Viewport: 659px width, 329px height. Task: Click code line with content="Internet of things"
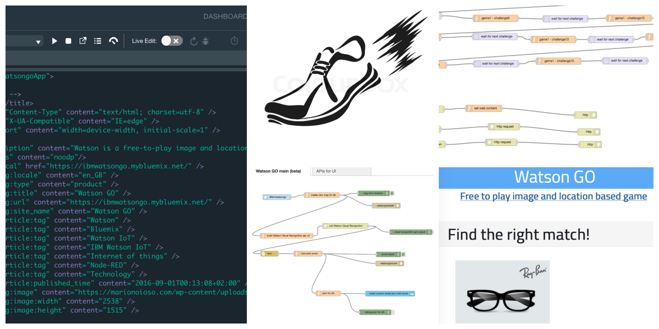[x=92, y=256]
